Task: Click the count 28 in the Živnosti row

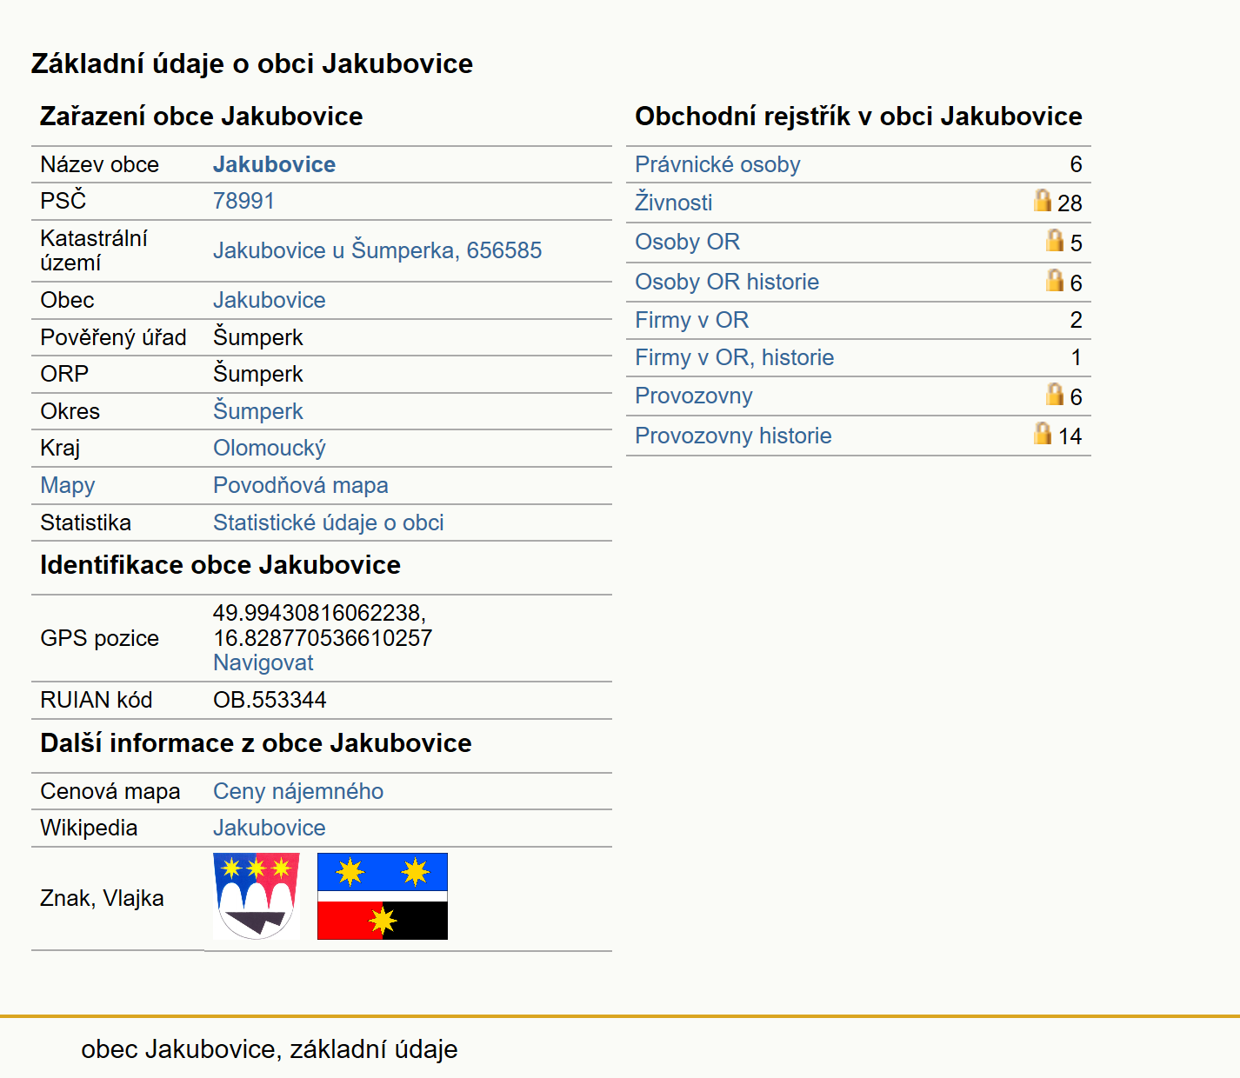Action: (1070, 203)
